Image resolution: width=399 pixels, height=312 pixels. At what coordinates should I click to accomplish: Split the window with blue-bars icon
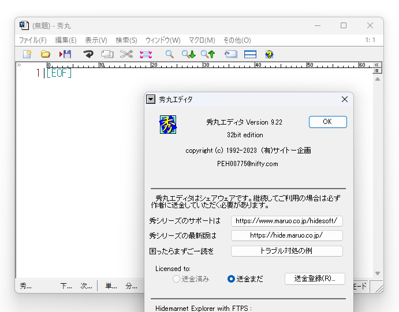[x=250, y=54]
